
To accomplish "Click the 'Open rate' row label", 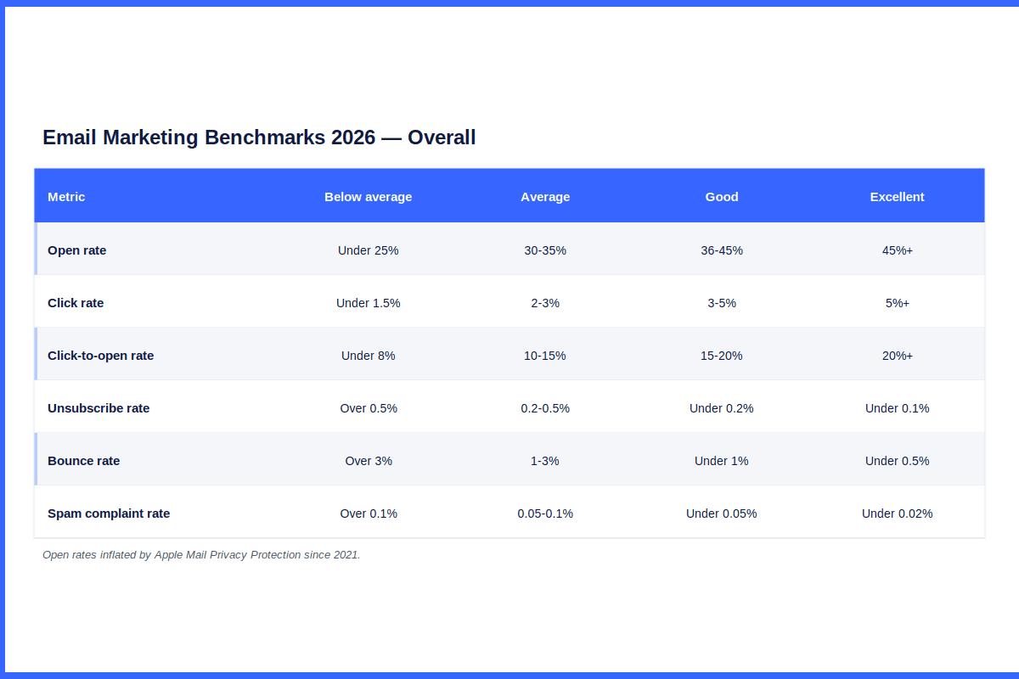I will [x=77, y=250].
